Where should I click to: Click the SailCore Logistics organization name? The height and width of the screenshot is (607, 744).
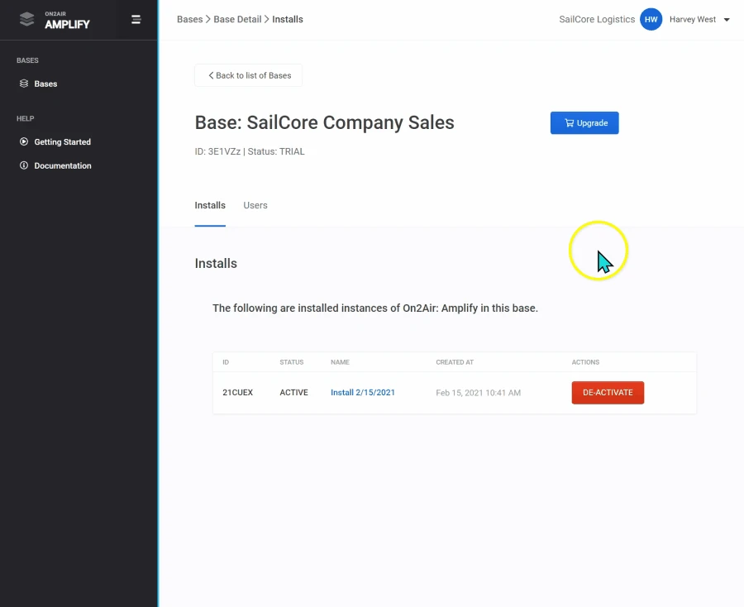pyautogui.click(x=597, y=20)
